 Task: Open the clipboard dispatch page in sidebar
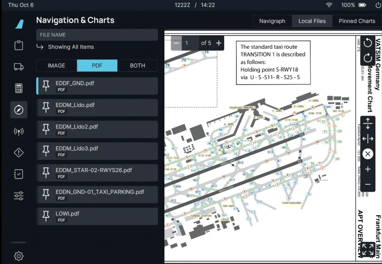pyautogui.click(x=19, y=45)
